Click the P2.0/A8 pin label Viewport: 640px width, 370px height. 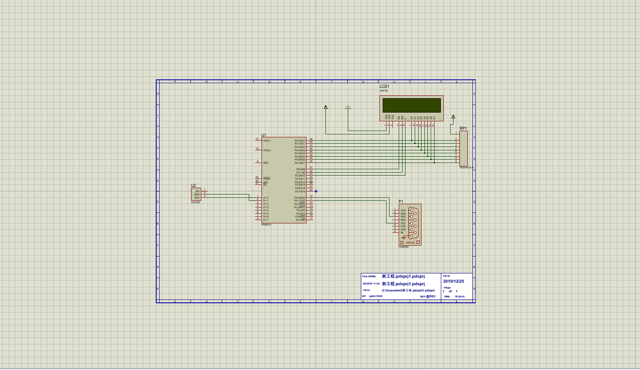pos(301,169)
